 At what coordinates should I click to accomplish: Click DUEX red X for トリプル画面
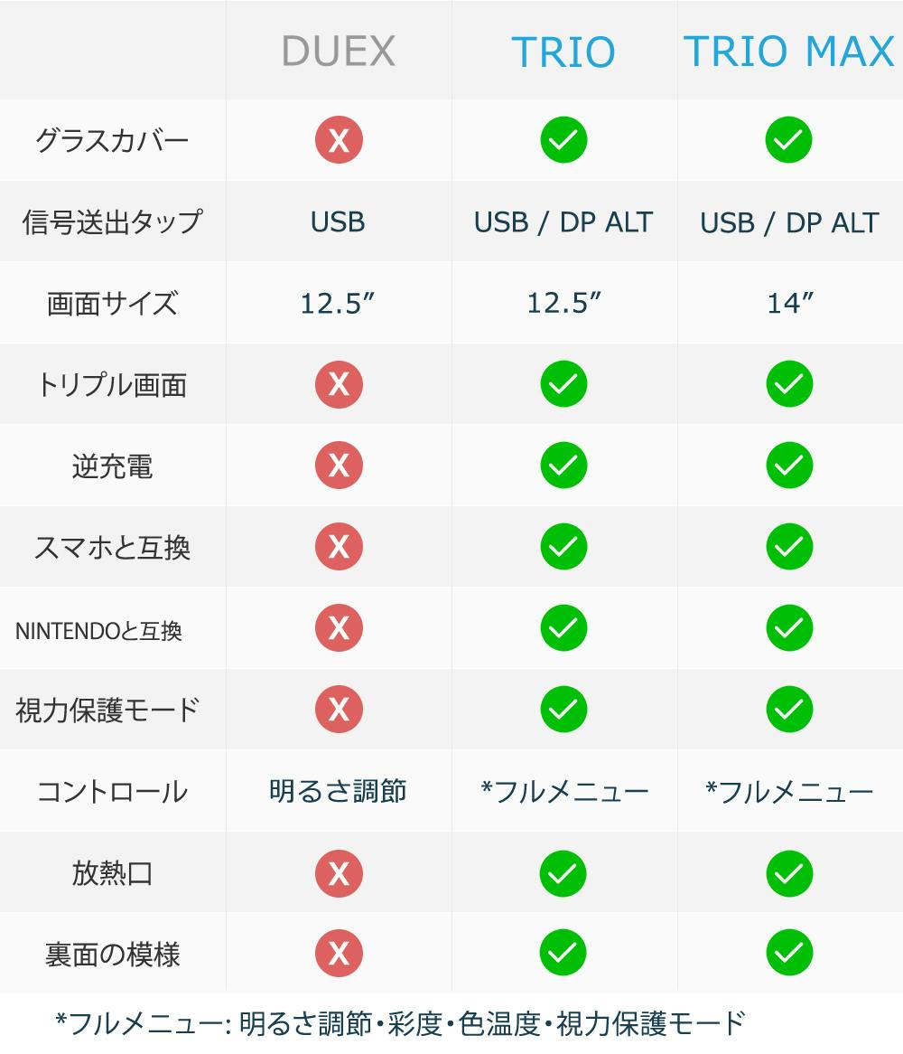coord(339,384)
